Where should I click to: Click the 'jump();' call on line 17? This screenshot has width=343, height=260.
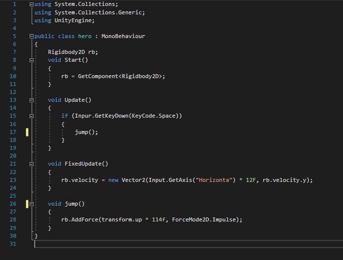[86, 132]
